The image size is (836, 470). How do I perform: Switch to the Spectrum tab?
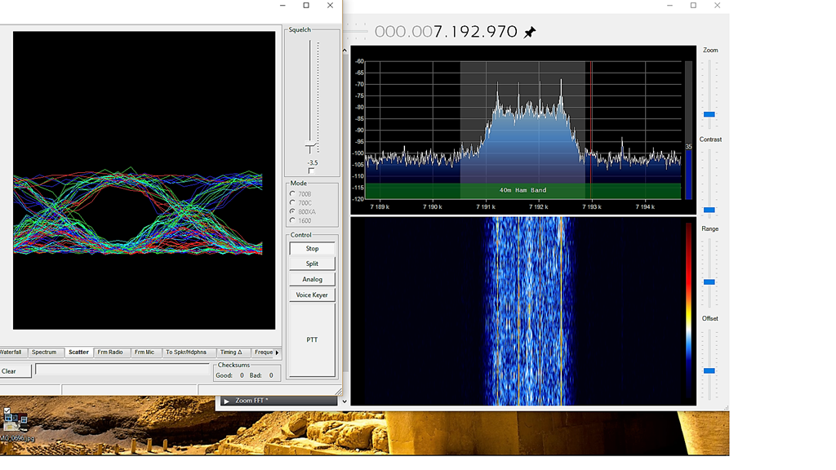click(44, 352)
